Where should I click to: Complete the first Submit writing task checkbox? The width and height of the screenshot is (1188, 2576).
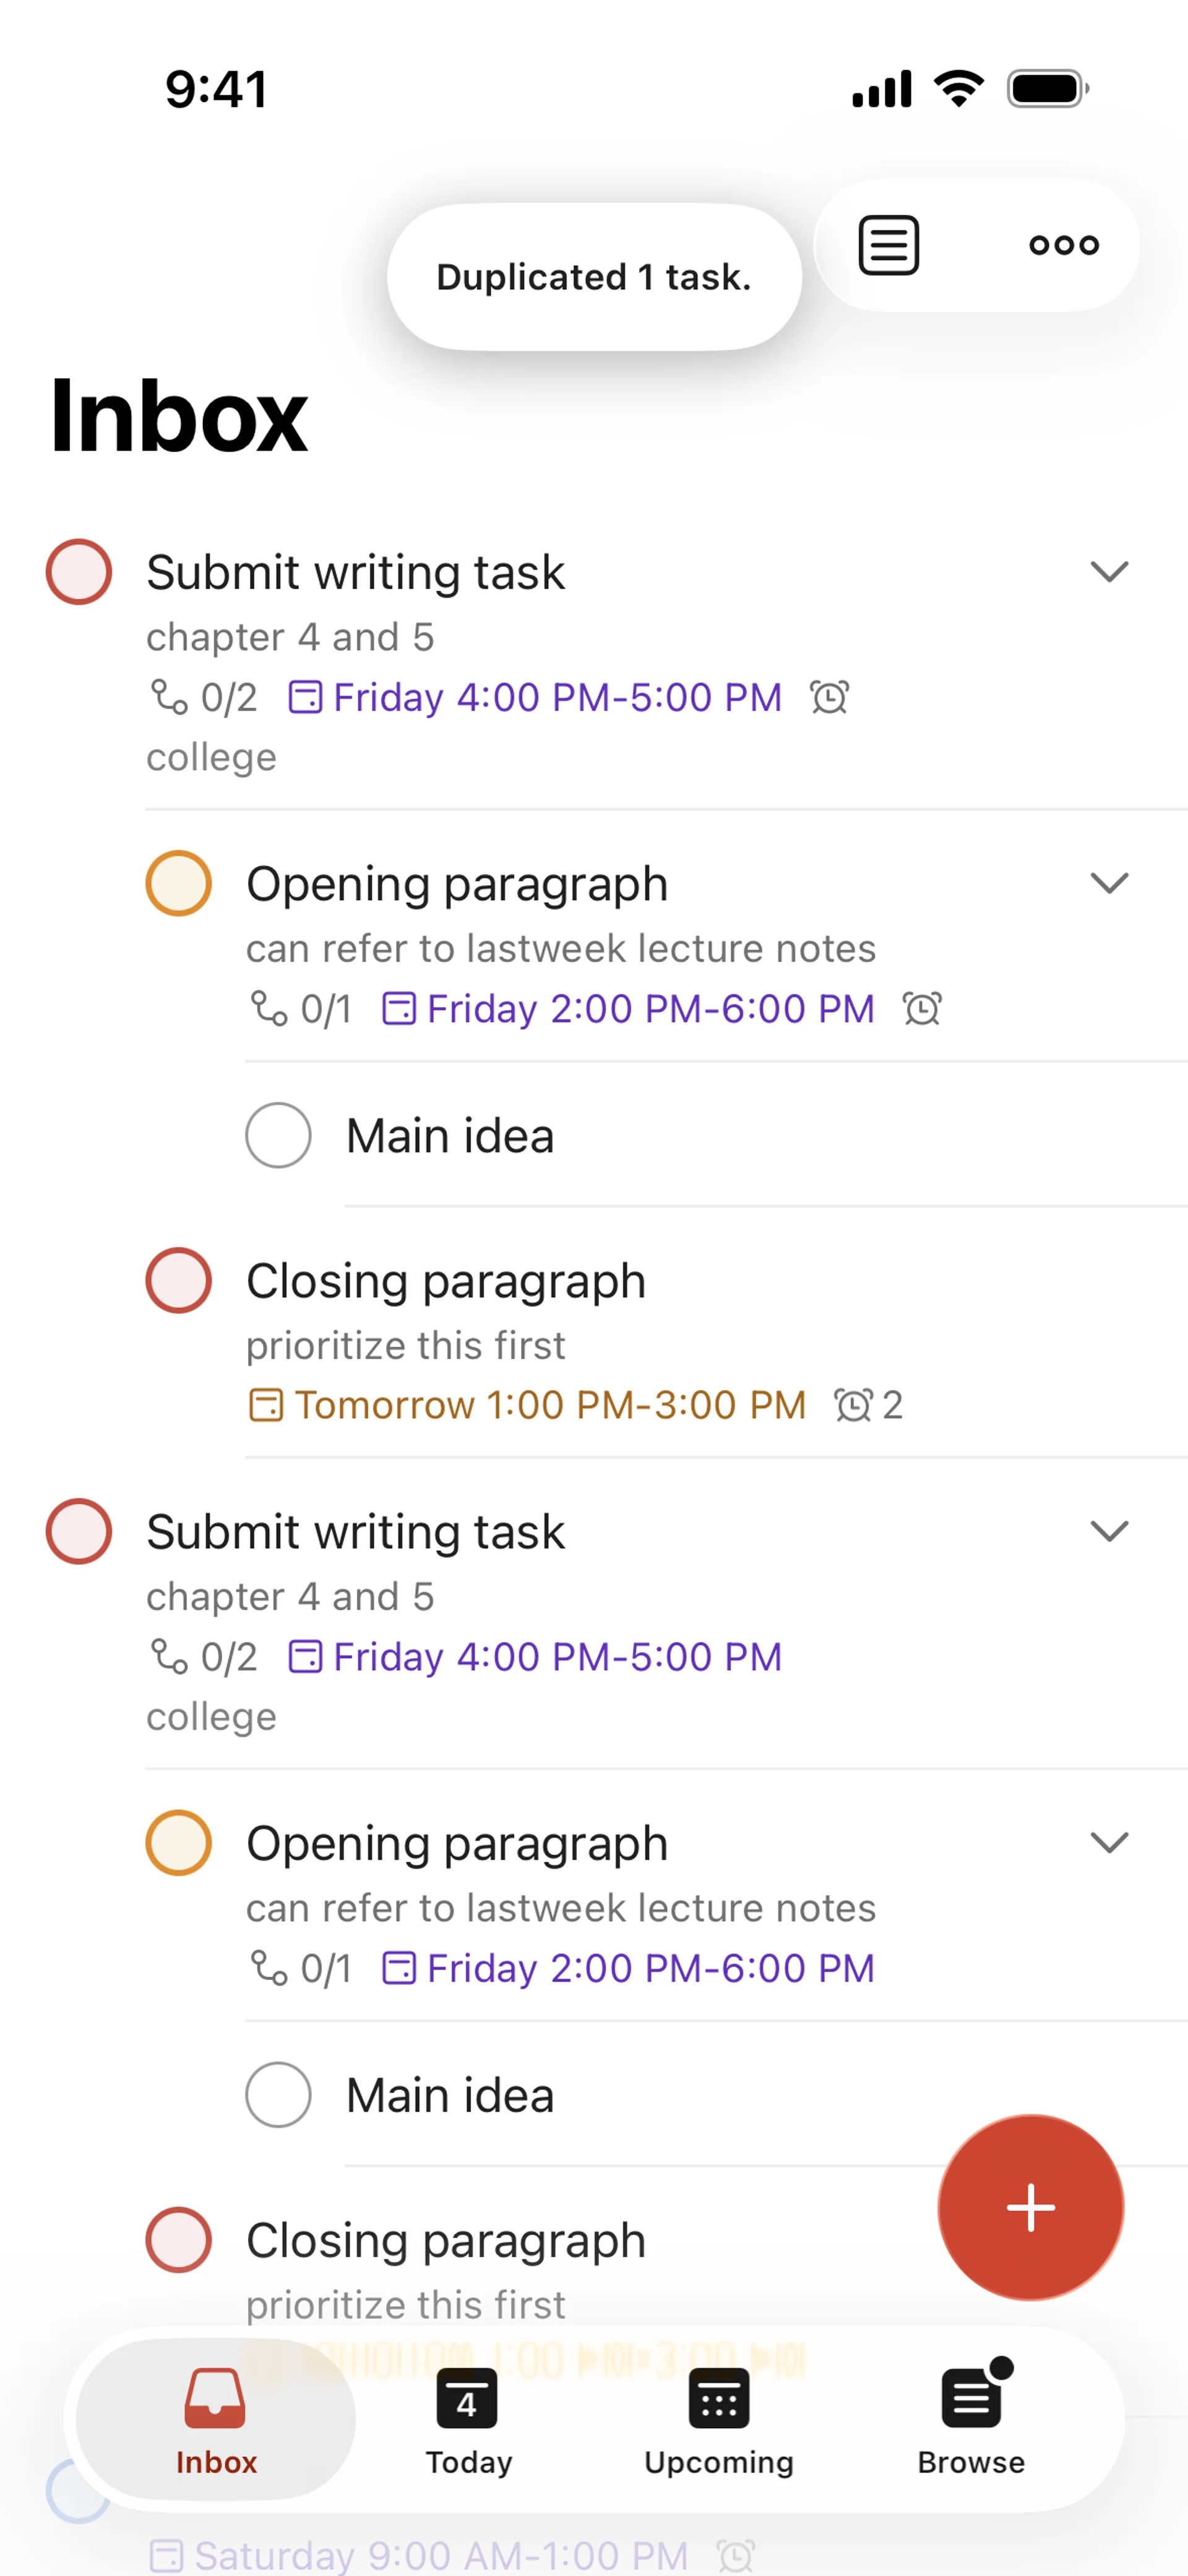pos(79,572)
